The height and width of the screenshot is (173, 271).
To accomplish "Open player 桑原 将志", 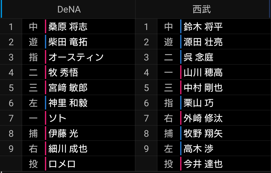I will tap(68, 27).
